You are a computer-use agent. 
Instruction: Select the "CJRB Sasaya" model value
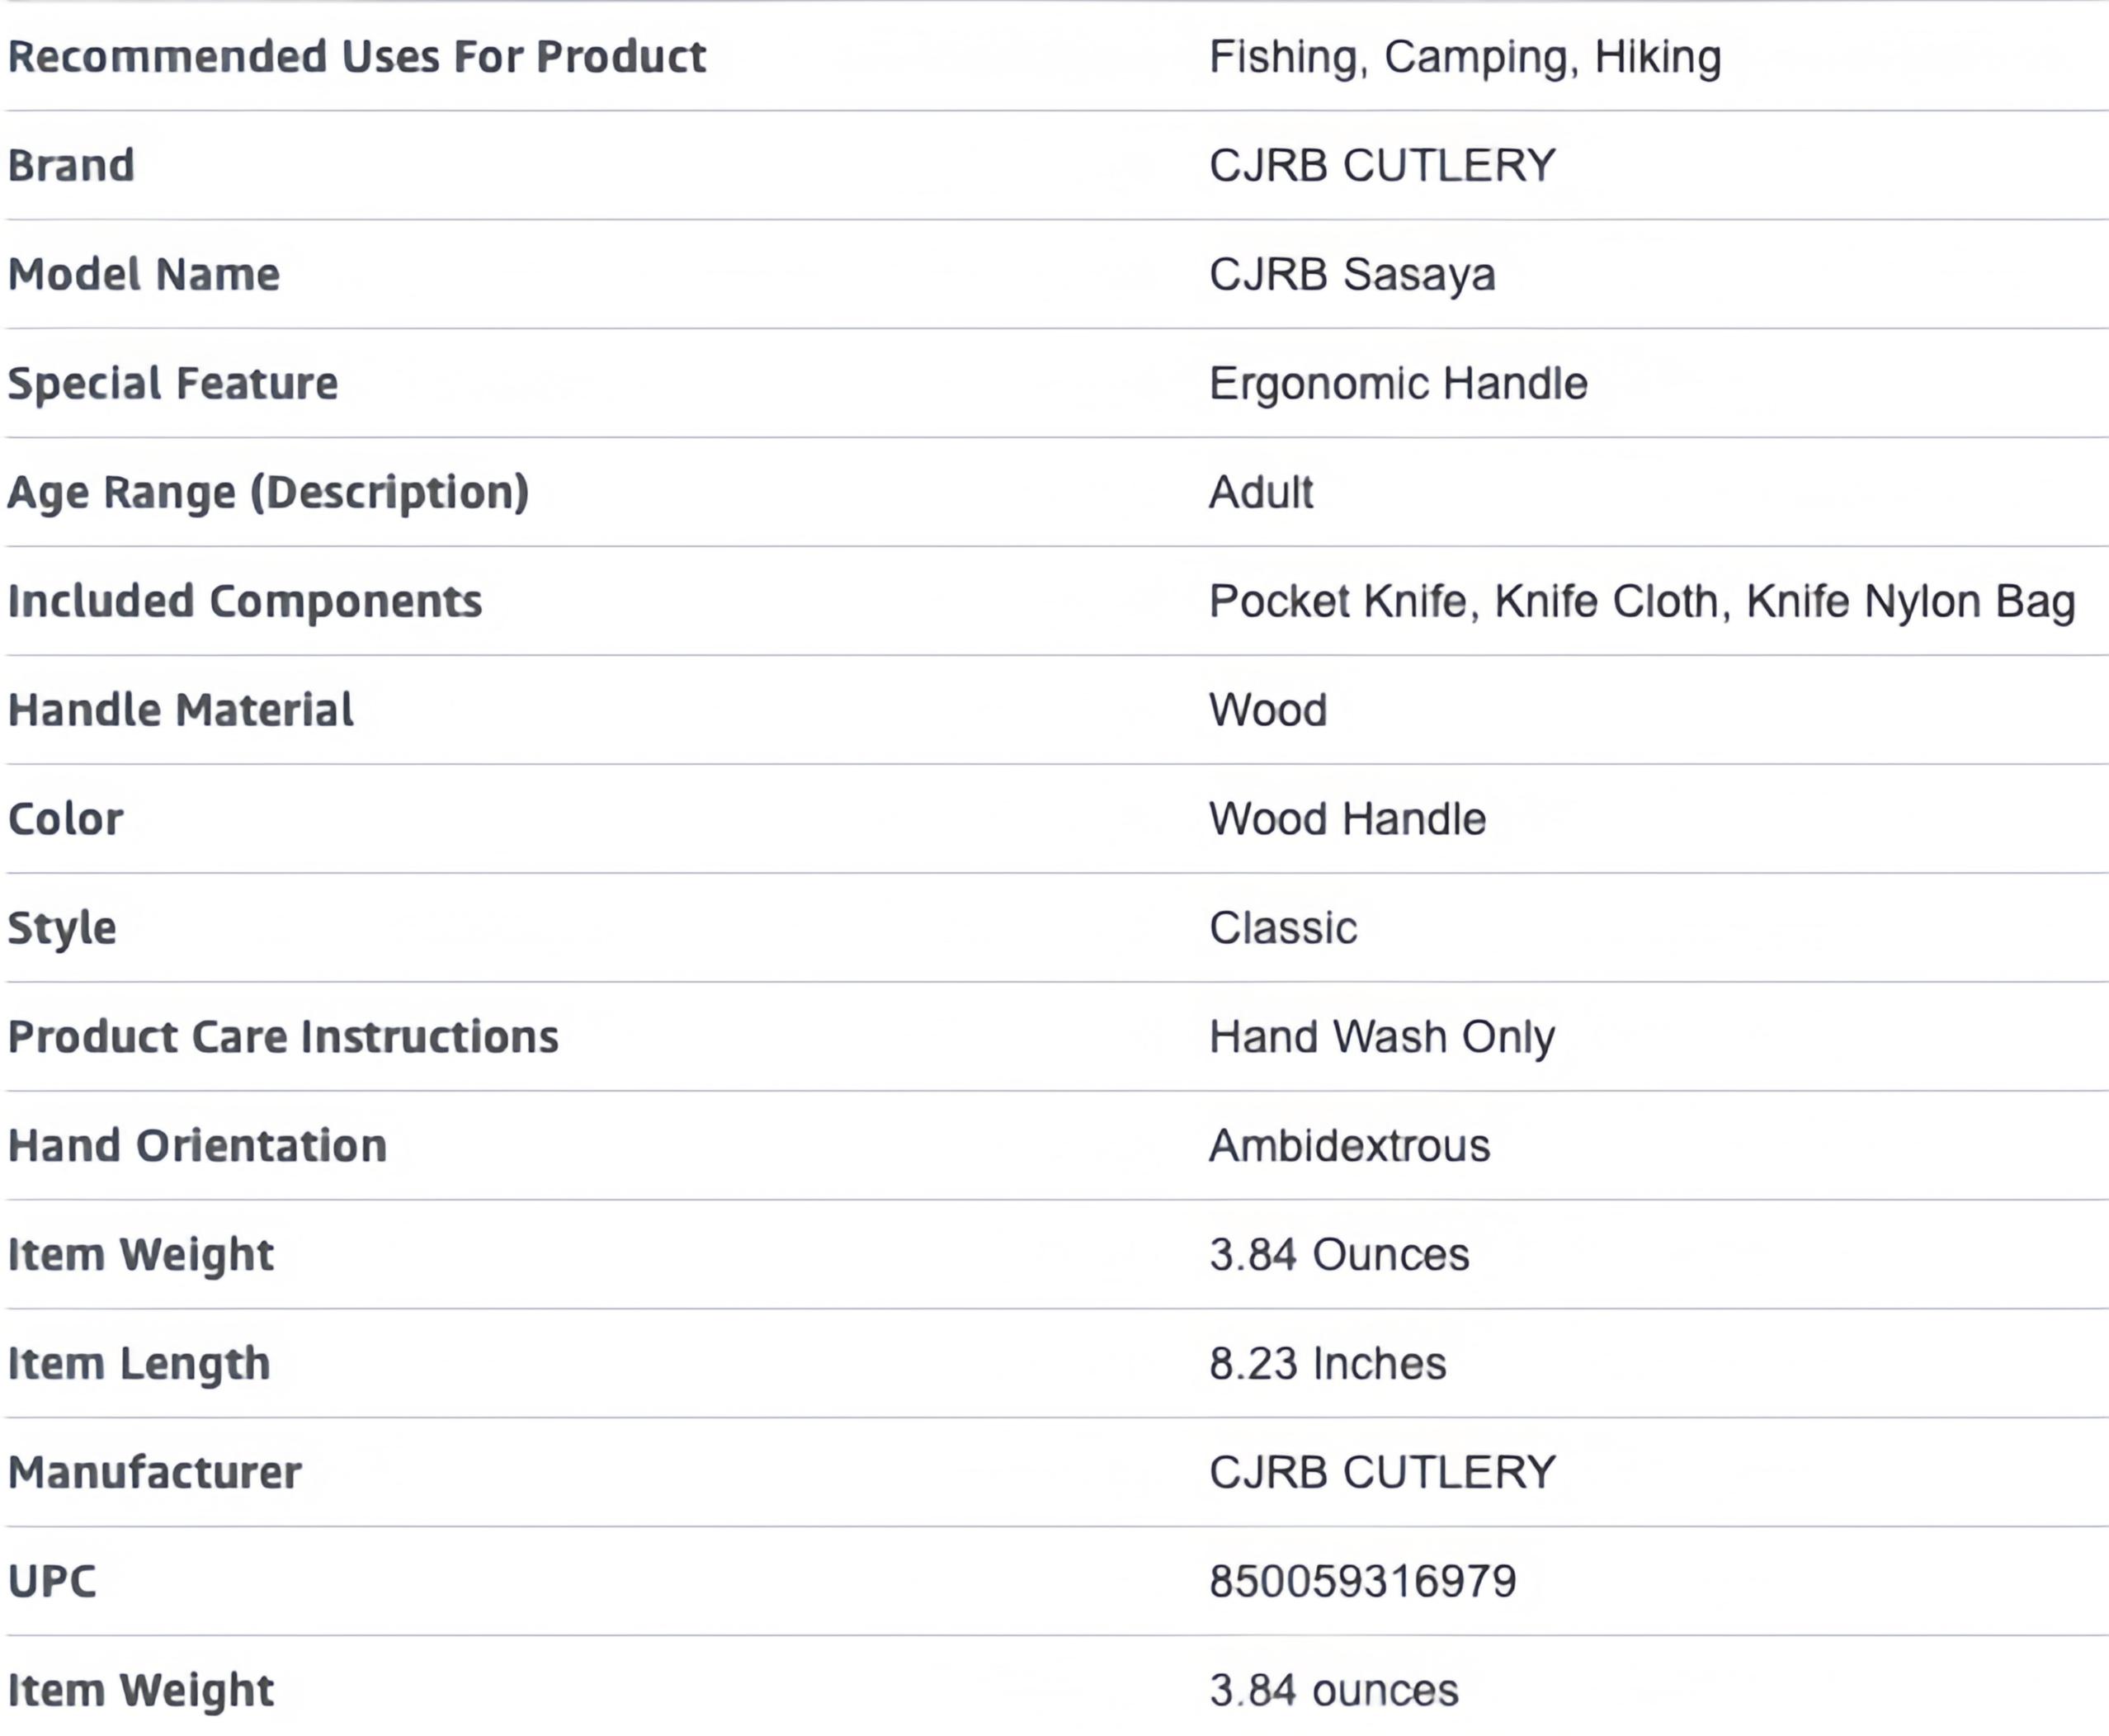(x=1351, y=275)
